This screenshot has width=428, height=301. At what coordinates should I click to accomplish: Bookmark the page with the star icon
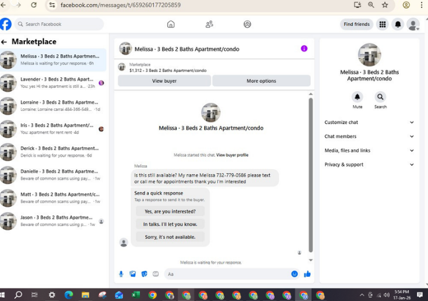coord(385,5)
